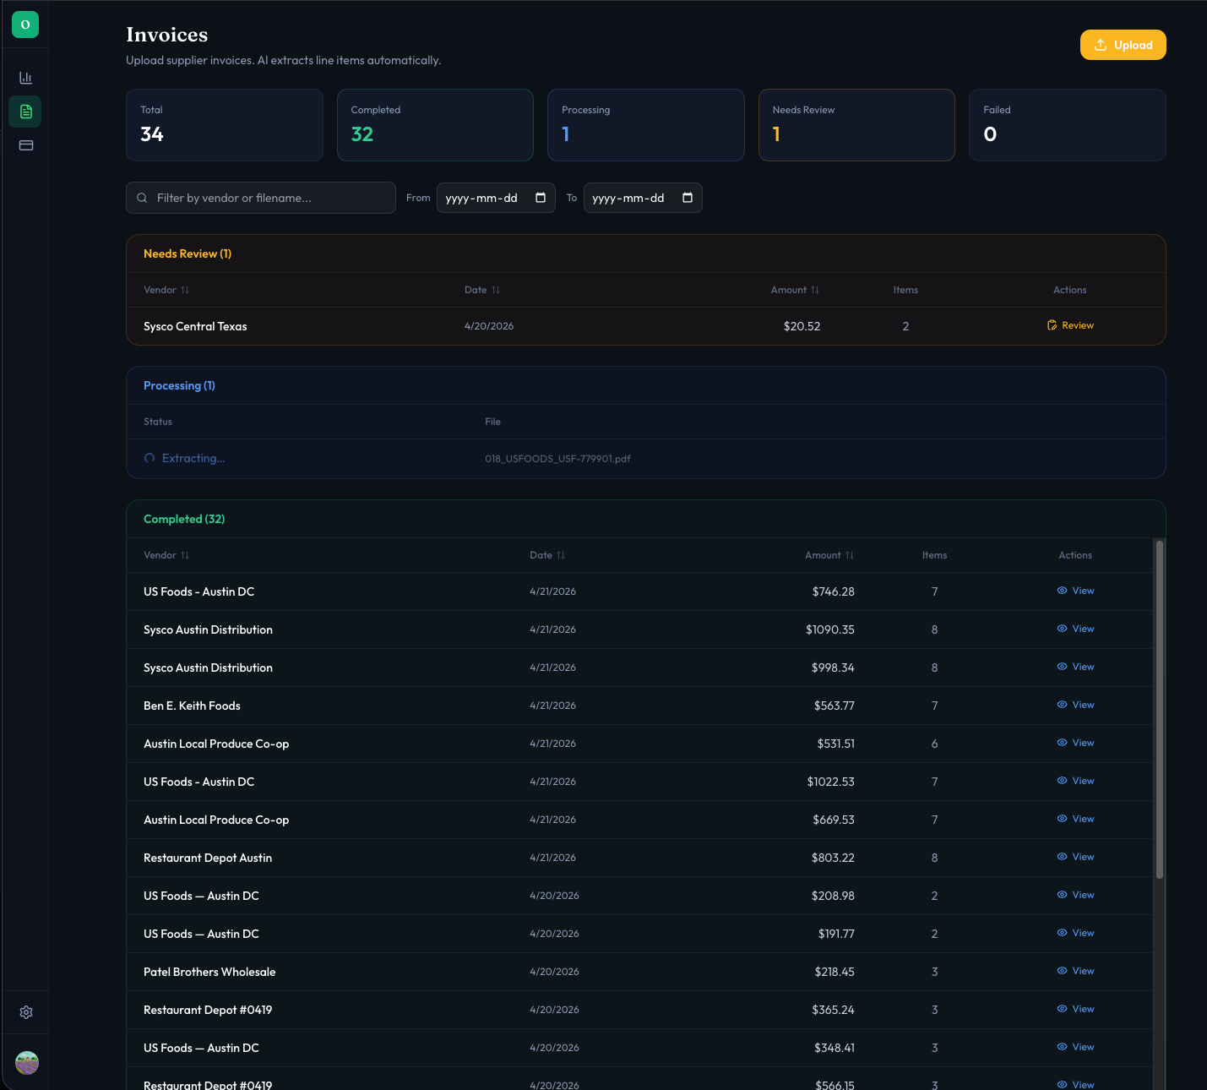Open the From date calendar picker icon
Viewport: 1207px width, 1090px height.
tap(541, 198)
